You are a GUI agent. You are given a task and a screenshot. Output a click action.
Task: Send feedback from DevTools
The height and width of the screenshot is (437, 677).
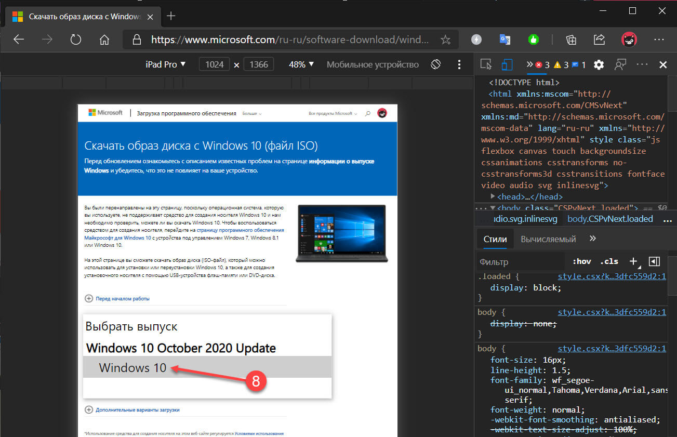coord(620,64)
